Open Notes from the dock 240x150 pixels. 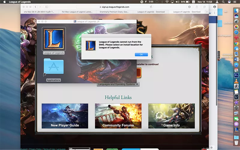click(x=236, y=91)
